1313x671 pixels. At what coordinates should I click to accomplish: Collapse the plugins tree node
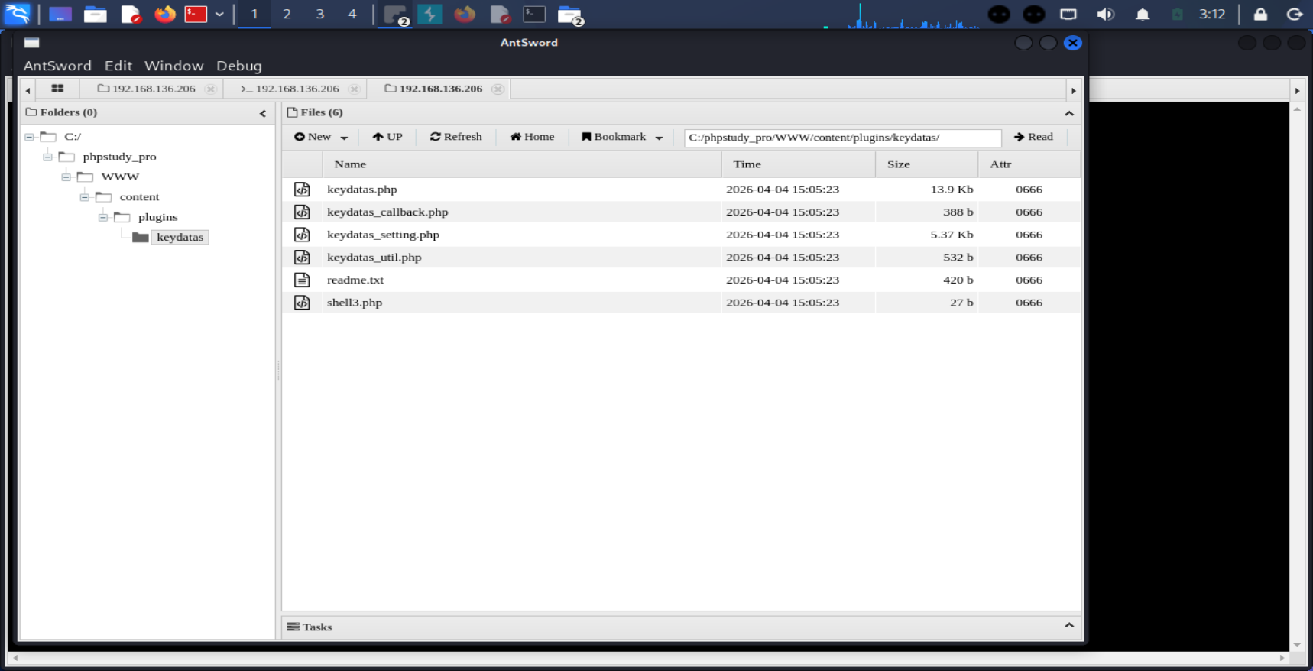pyautogui.click(x=102, y=217)
